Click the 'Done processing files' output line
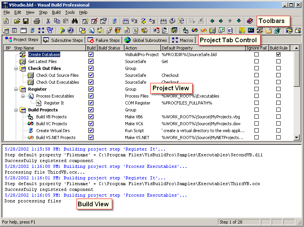 (x=33, y=201)
